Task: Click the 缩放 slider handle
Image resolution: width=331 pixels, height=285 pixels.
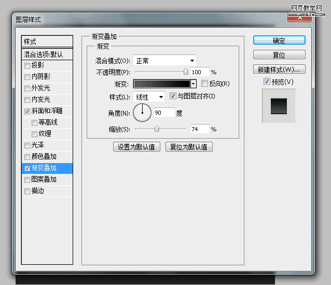Action: (x=157, y=129)
